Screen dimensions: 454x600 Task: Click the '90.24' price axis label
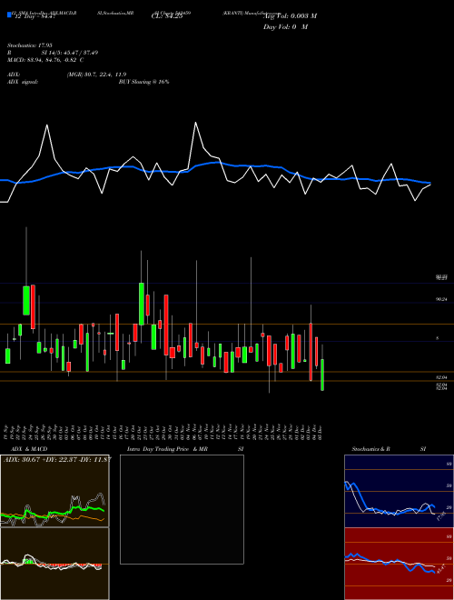tap(441, 300)
